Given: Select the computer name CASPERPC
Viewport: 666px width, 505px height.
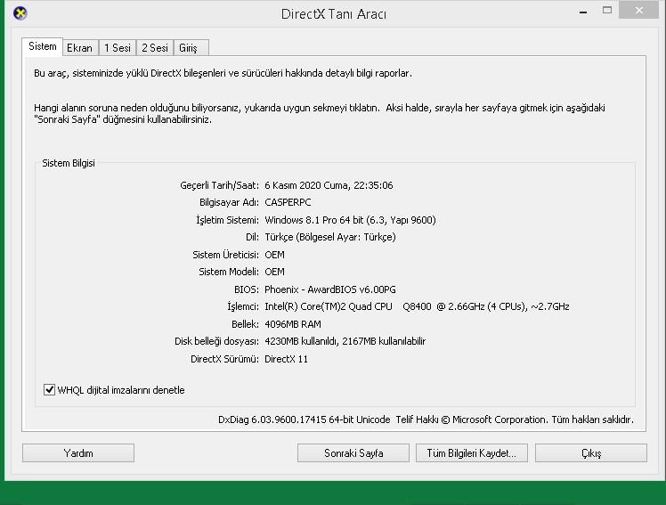Looking at the screenshot, I should [x=288, y=202].
